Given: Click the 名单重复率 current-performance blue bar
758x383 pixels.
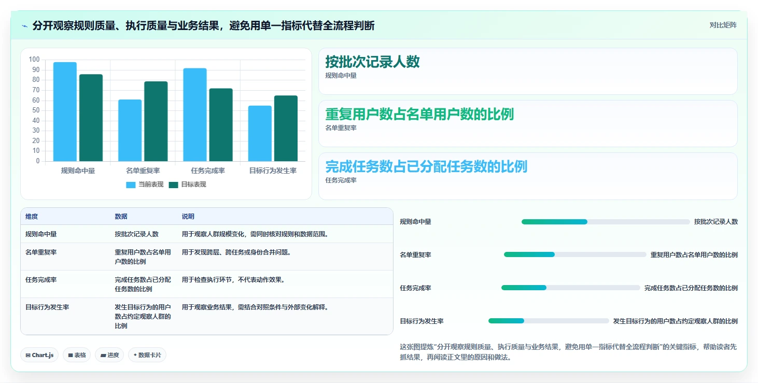Looking at the screenshot, I should click(130, 130).
